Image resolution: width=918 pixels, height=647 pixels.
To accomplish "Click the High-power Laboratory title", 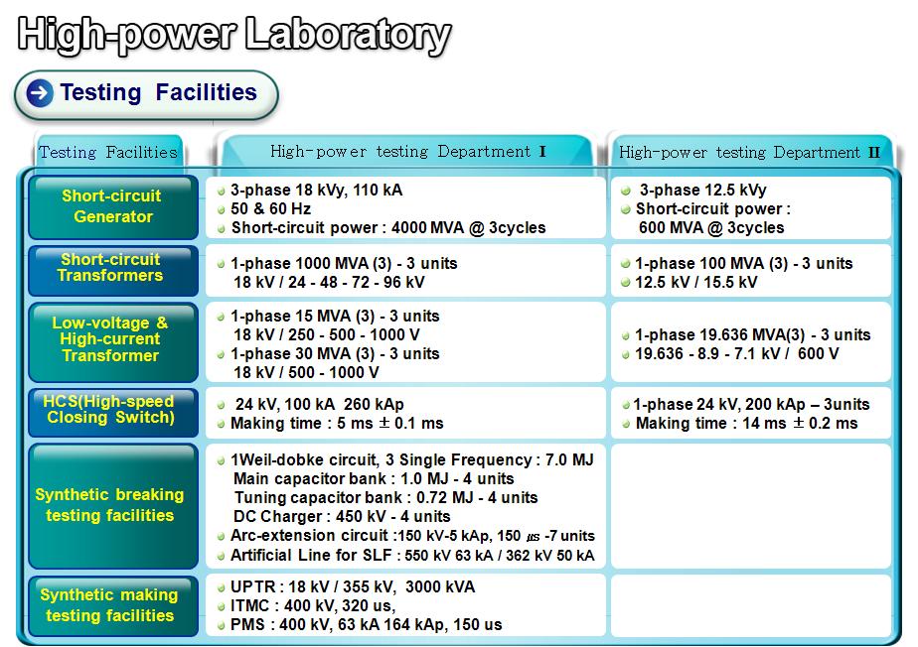I will tap(234, 35).
